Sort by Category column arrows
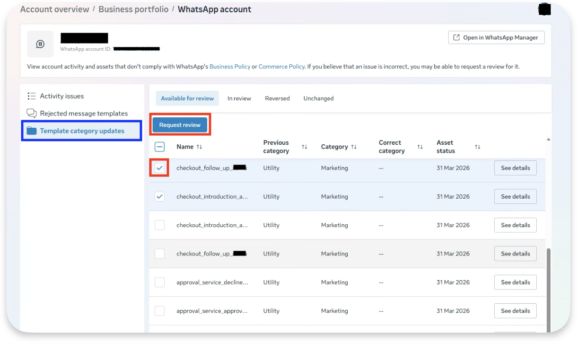 (x=354, y=147)
